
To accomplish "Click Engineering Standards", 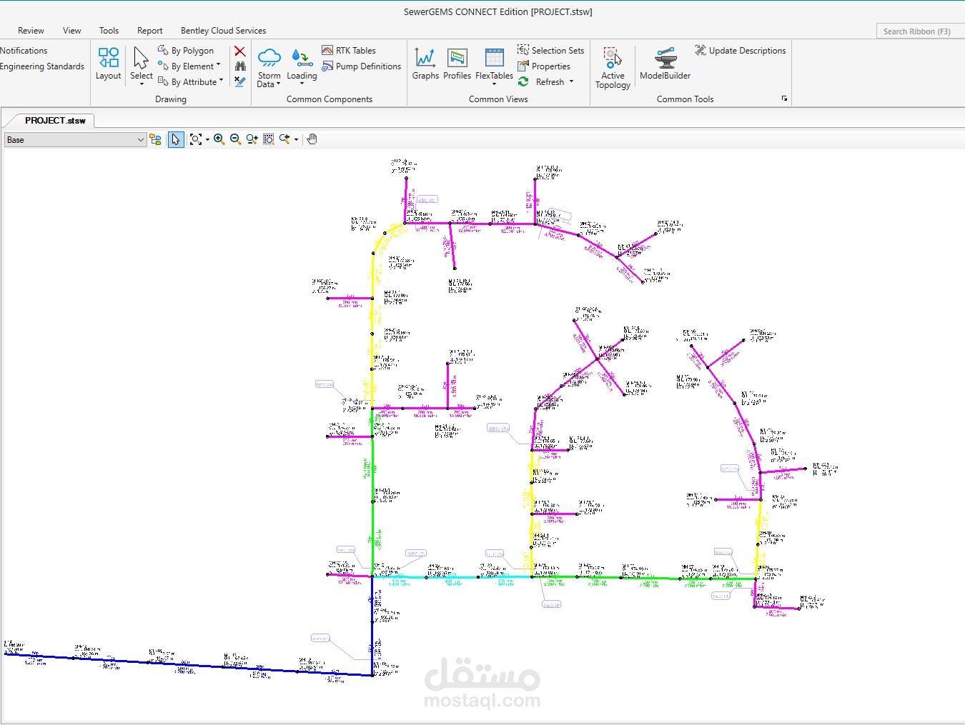I will click(42, 66).
